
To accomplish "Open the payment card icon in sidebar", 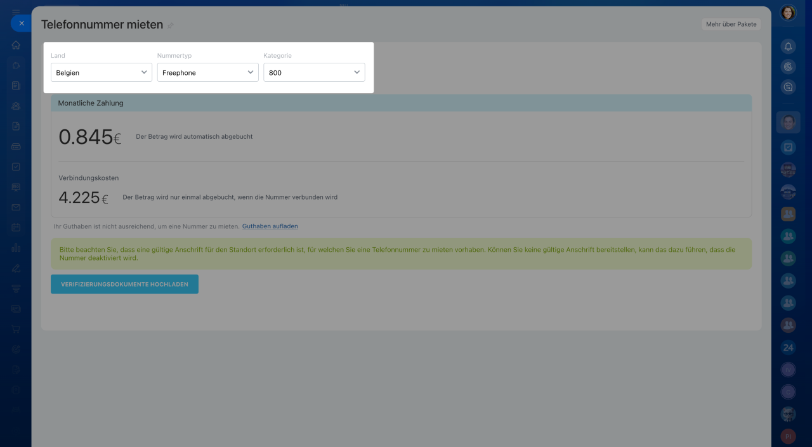I will [16, 309].
